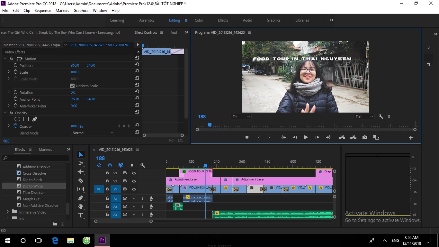Solo audio track A3
Viewport: 439px width, 247px height.
pyautogui.click(x=142, y=215)
